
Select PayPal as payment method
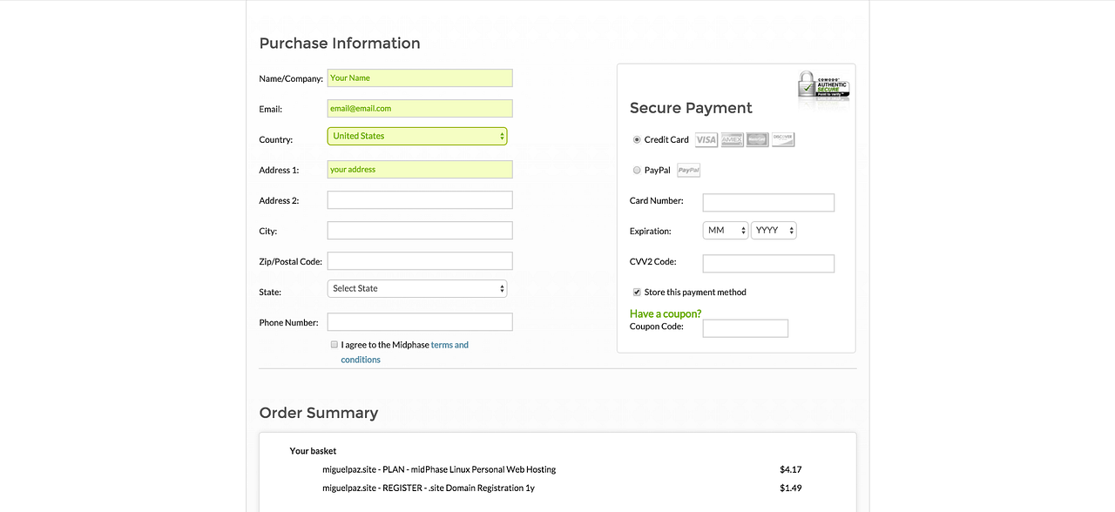pyautogui.click(x=637, y=170)
